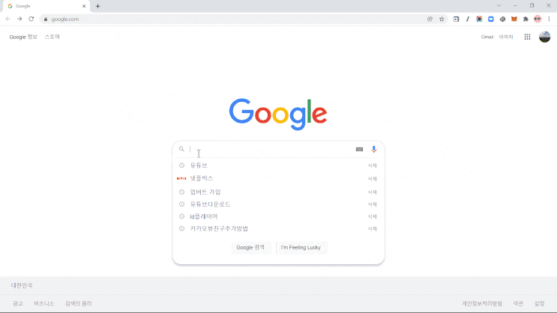
Task: Start voice search with microphone
Action: click(x=373, y=150)
